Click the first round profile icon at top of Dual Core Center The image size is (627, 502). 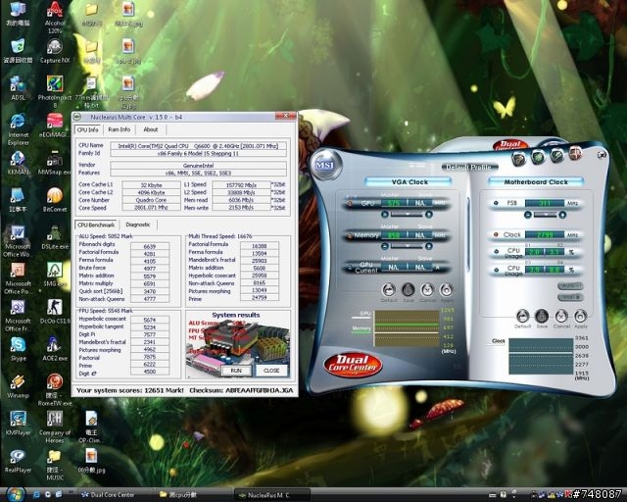click(519, 158)
